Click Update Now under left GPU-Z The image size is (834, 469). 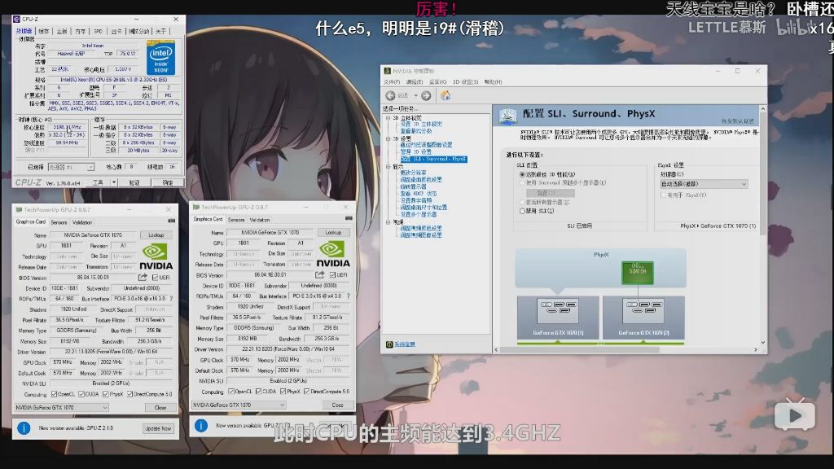point(158,428)
